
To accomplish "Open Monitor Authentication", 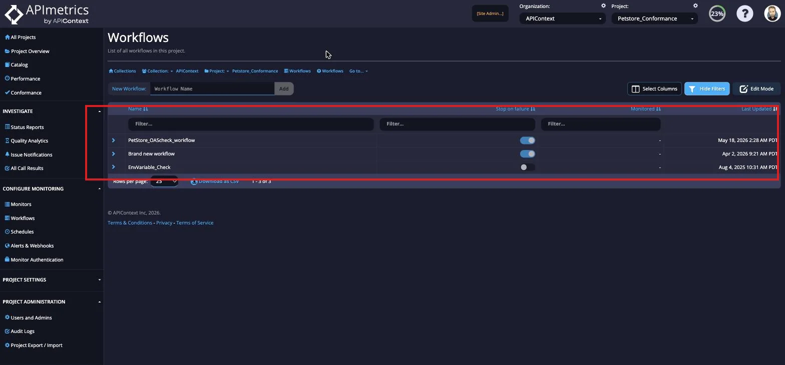I will (x=34, y=259).
